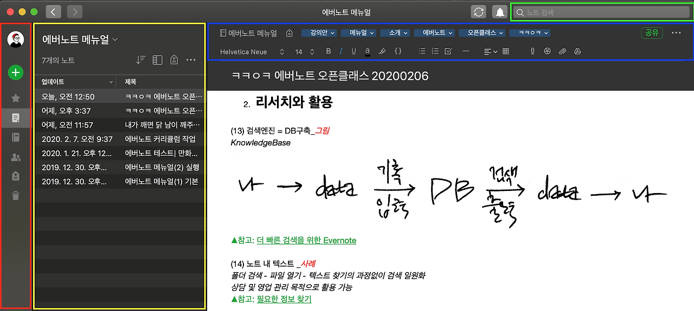Toggle underline formatting
Viewport: 694px width, 311px height.
(x=354, y=51)
